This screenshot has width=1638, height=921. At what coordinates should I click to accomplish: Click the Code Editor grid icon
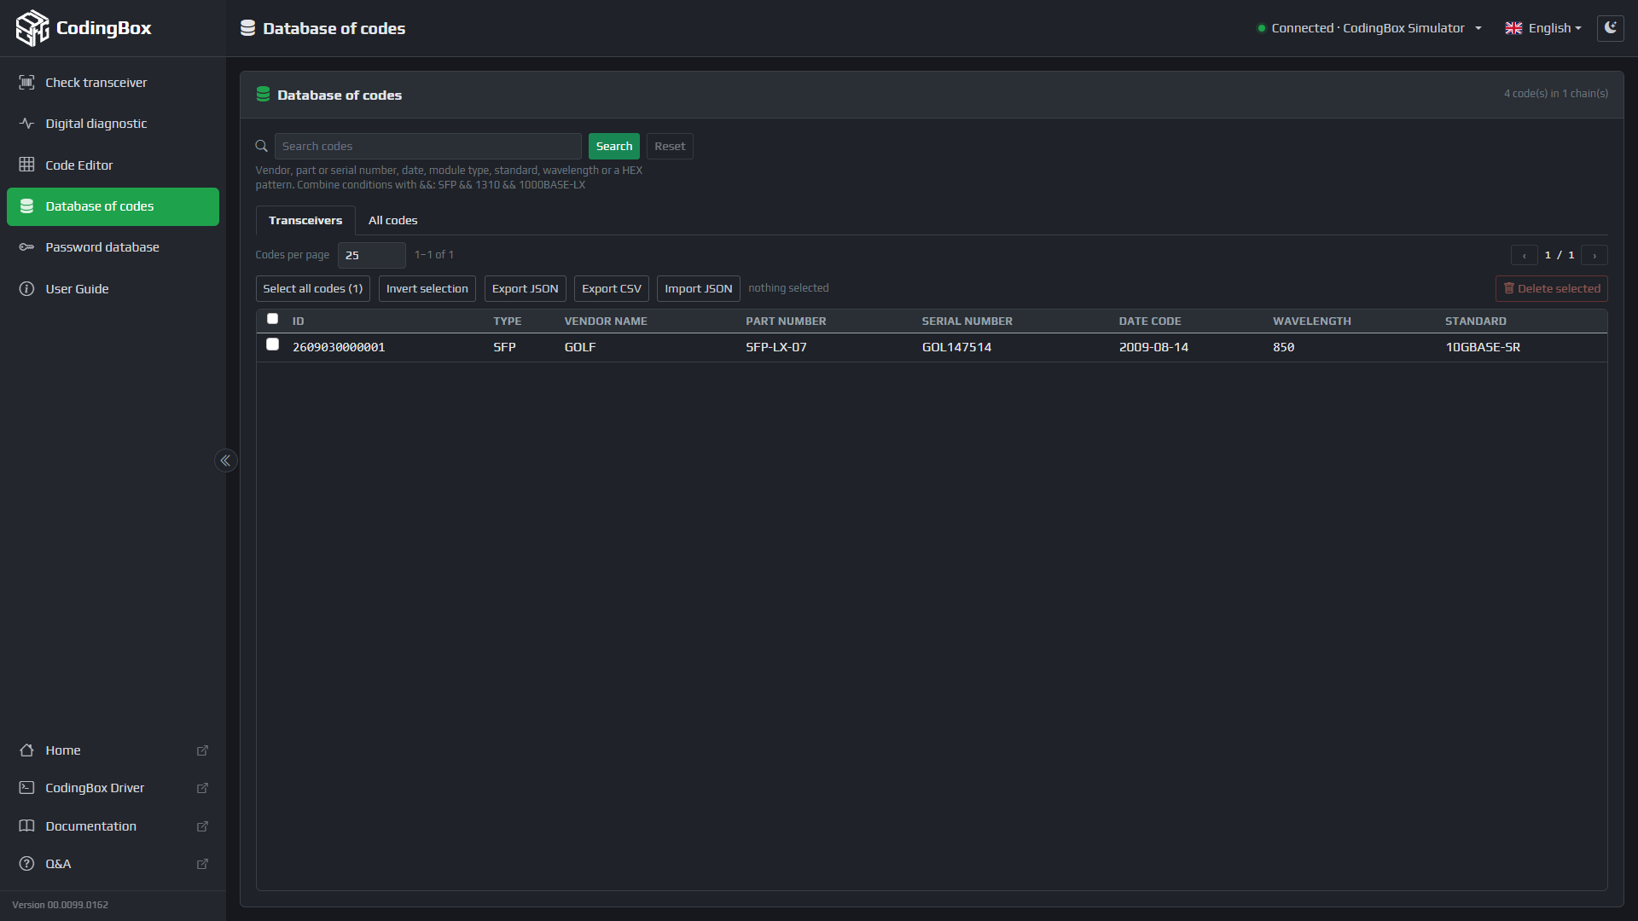pos(26,165)
